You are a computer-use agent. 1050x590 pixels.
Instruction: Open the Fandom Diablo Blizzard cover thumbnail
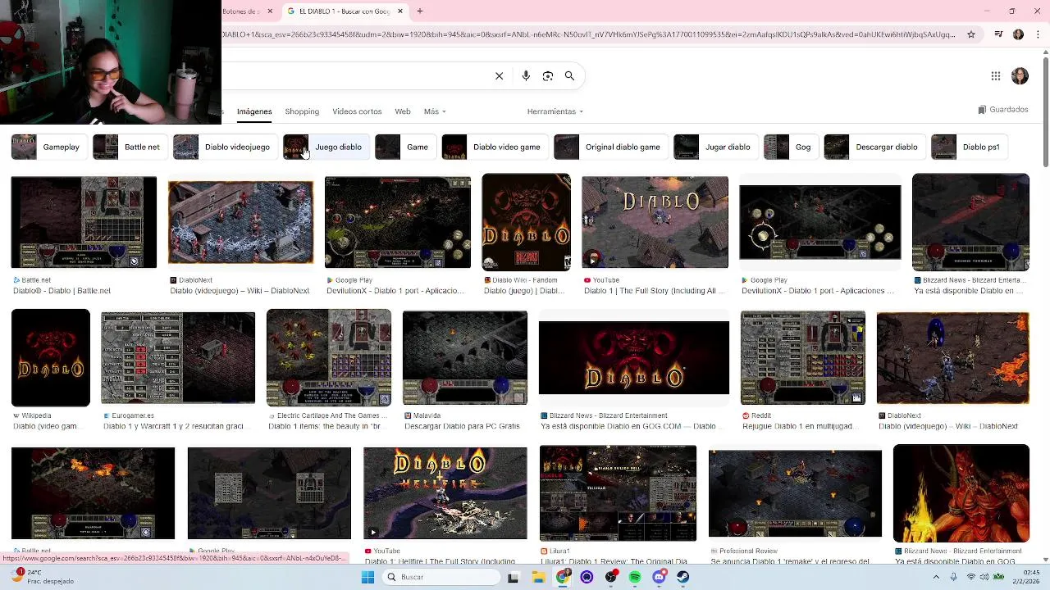click(526, 222)
